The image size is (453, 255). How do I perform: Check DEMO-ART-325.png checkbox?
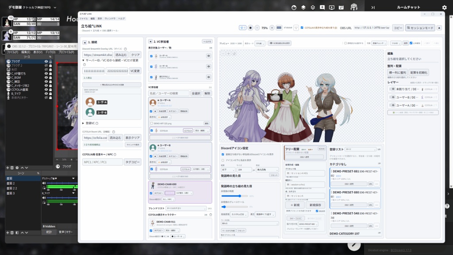pyautogui.click(x=152, y=124)
